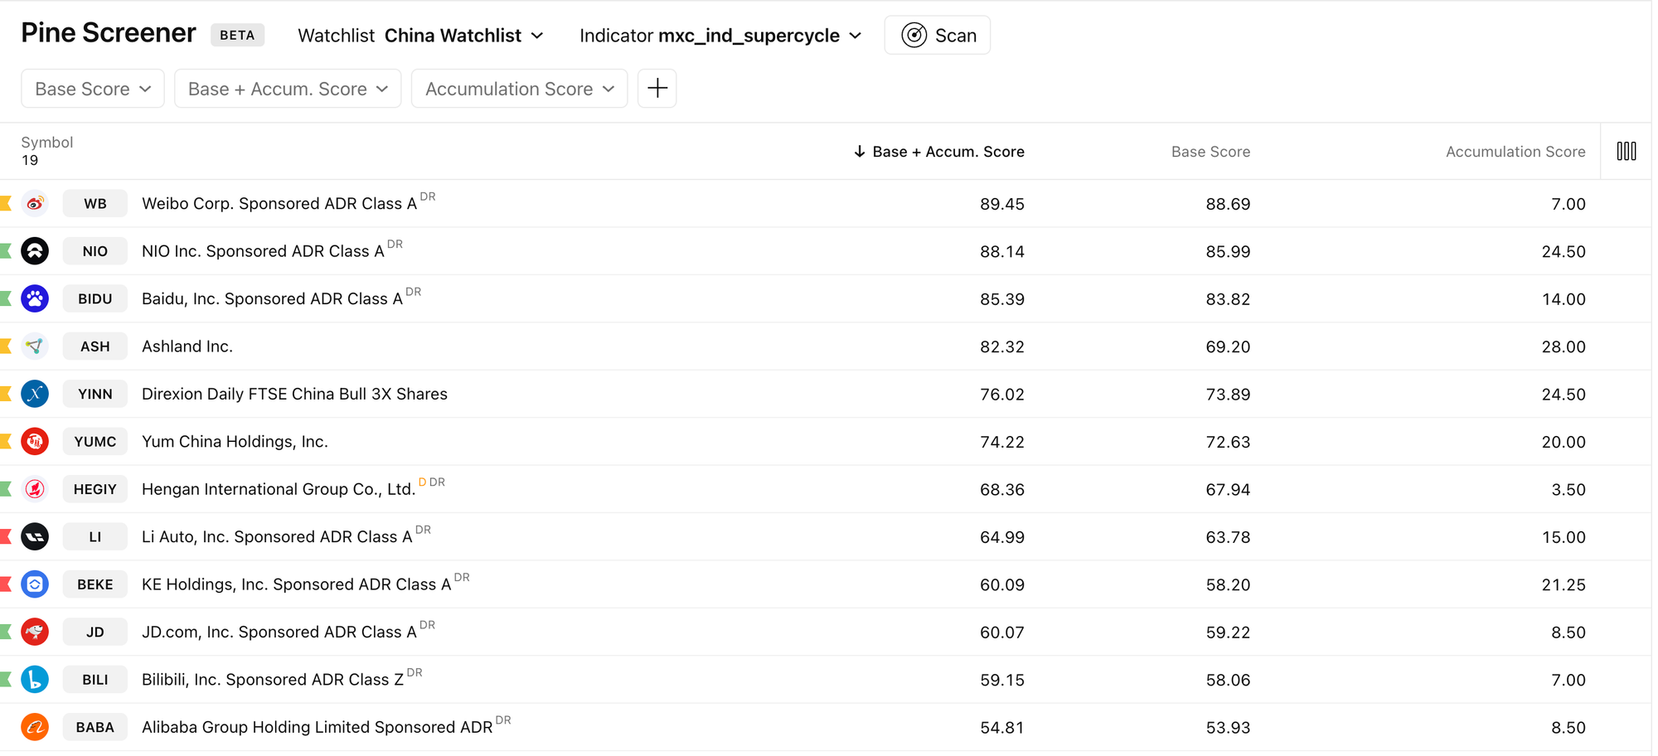Screen dimensions: 1658x756
Task: Click the Weibo logo icon
Action: click(35, 204)
